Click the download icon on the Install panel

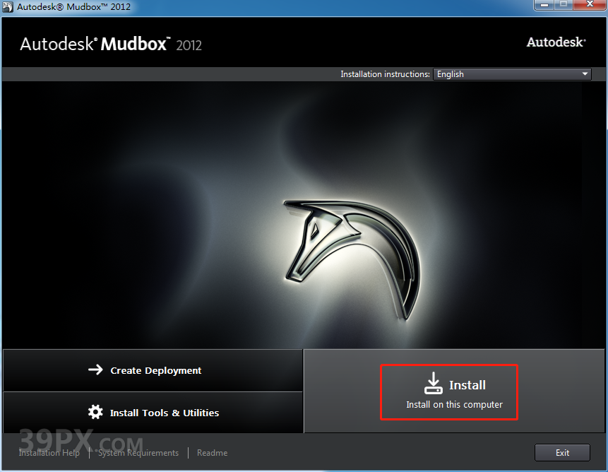coord(434,383)
